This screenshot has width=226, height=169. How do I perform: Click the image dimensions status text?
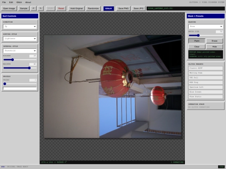(54, 162)
